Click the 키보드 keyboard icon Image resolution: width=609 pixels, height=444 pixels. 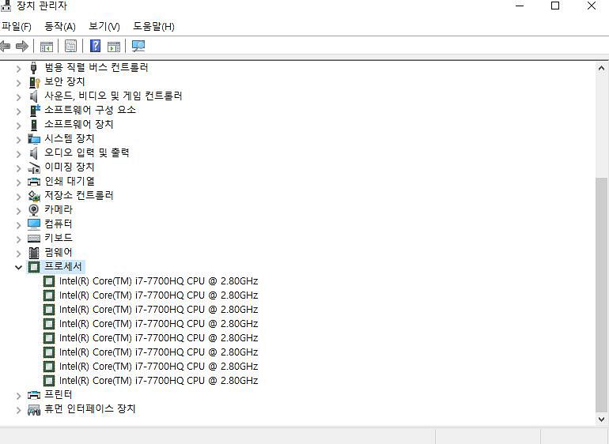click(x=34, y=239)
